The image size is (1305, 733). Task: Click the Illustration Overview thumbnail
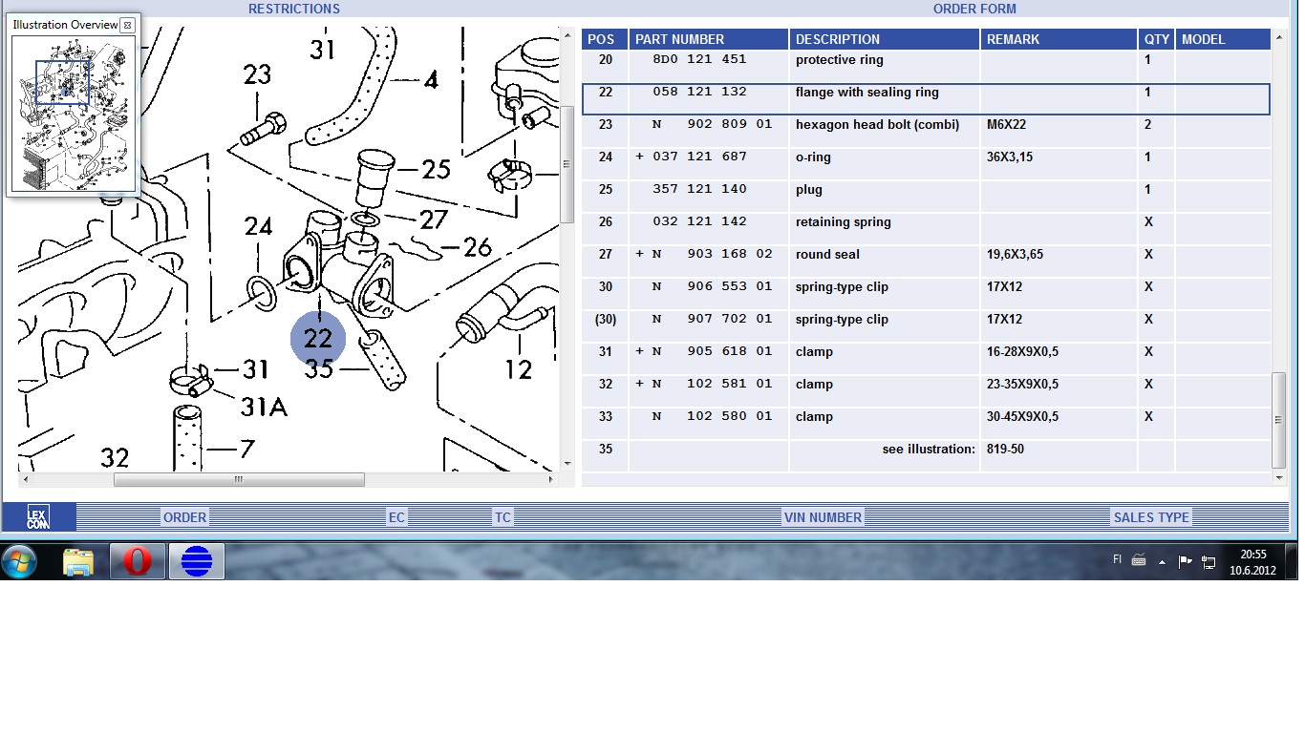[x=73, y=113]
